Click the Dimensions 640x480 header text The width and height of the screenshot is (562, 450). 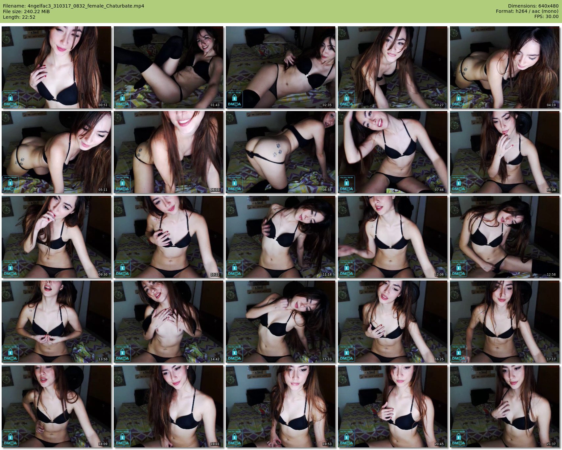tap(533, 6)
